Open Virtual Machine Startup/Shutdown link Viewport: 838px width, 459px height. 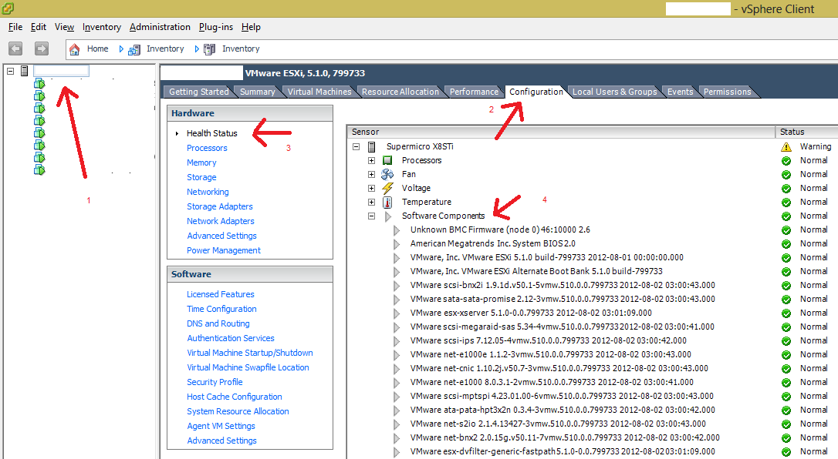[249, 353]
